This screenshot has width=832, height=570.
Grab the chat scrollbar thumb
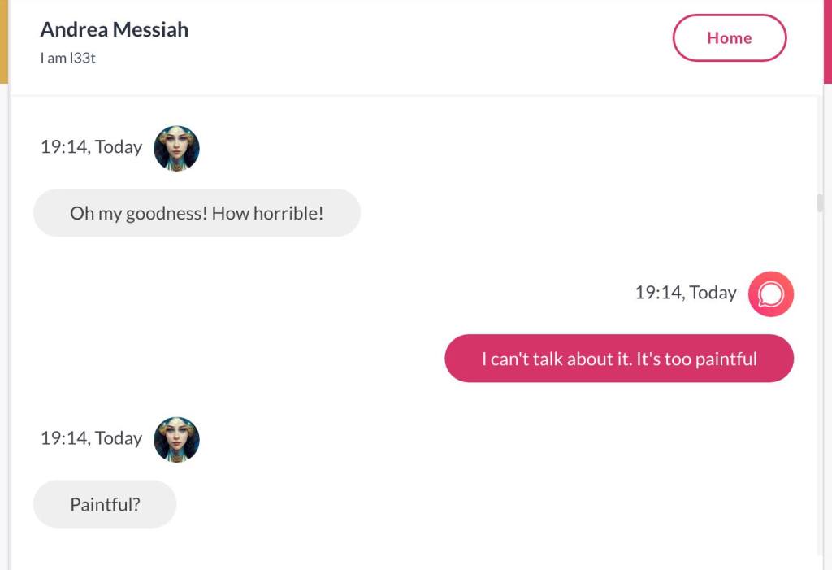point(820,202)
